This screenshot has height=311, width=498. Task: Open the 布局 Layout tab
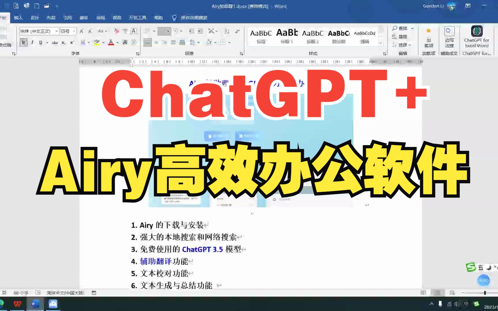[x=51, y=18]
